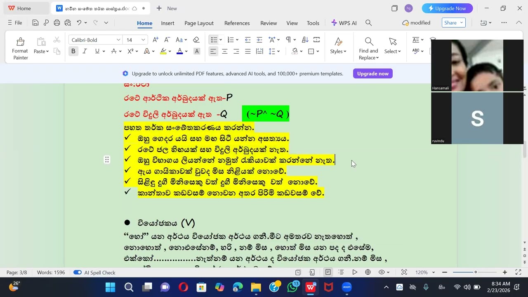Align text right
Image resolution: width=528 pixels, height=297 pixels.
coord(236,51)
